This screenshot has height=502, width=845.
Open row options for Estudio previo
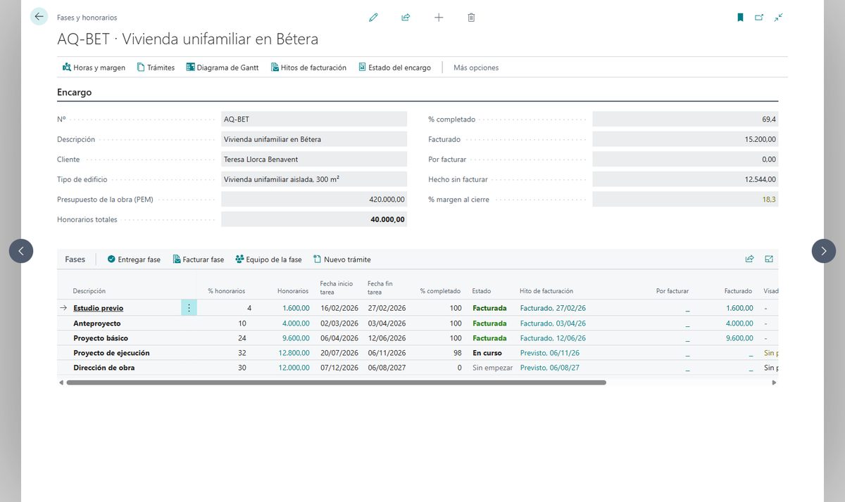(189, 308)
